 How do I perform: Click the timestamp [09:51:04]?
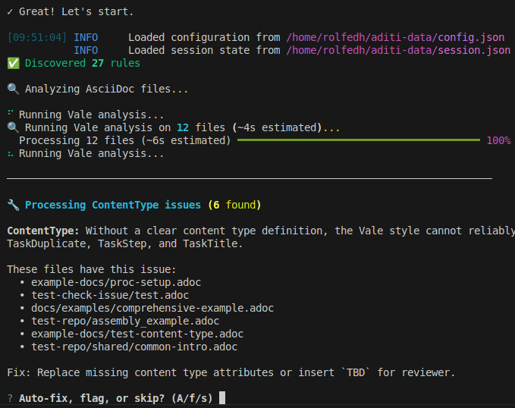37,37
